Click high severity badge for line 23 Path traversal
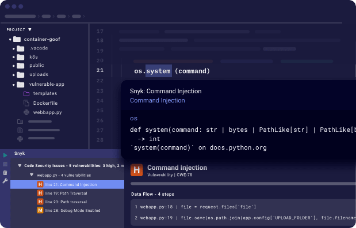This screenshot has width=356, height=228. (40, 202)
